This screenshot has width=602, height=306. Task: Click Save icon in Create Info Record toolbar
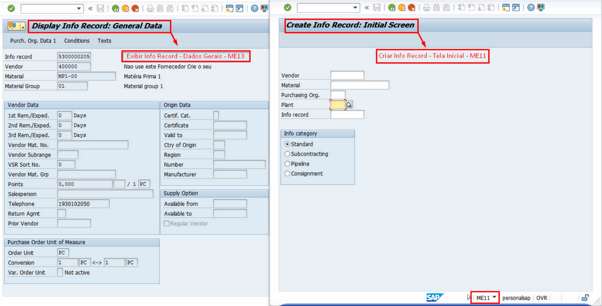click(x=377, y=8)
